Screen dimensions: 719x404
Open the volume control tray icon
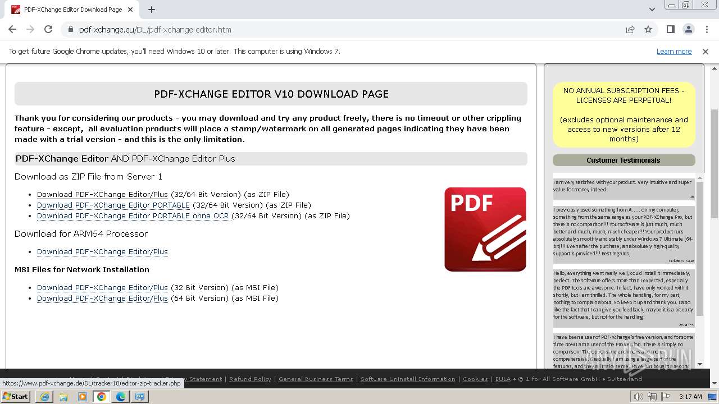tap(638, 397)
